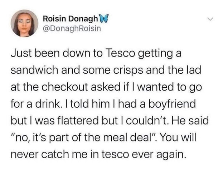Open Roisin Donagh's profile picture
Screen dimensions: 223x179
coord(25,24)
